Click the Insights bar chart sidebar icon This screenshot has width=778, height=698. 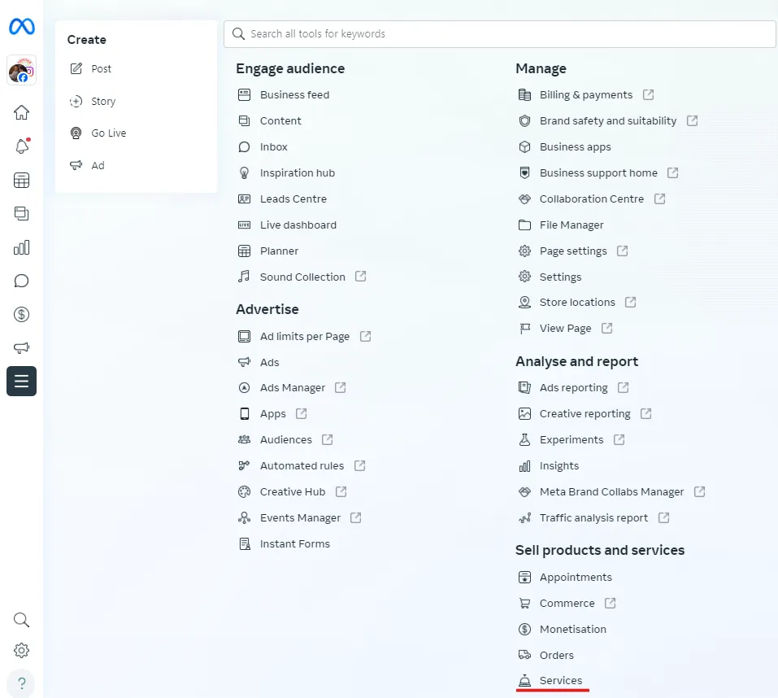coord(22,247)
